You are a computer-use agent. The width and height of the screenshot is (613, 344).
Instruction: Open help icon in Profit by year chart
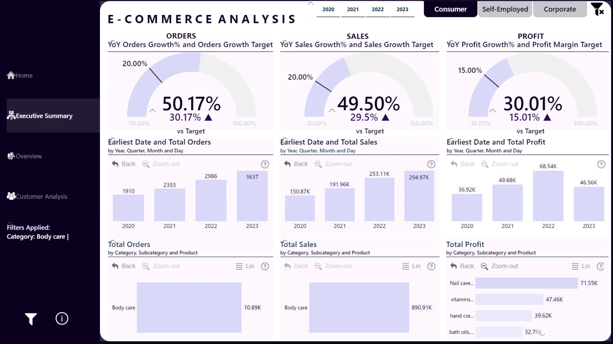(x=601, y=164)
